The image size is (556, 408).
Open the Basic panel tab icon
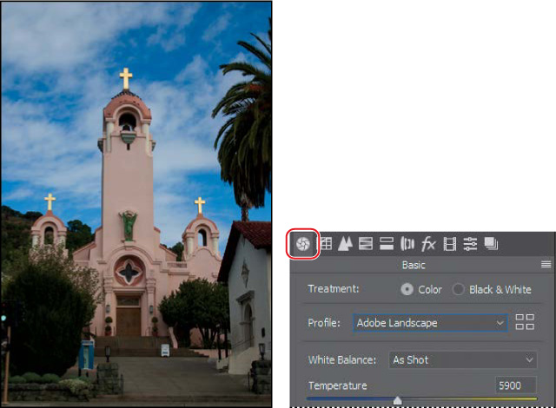click(x=303, y=244)
